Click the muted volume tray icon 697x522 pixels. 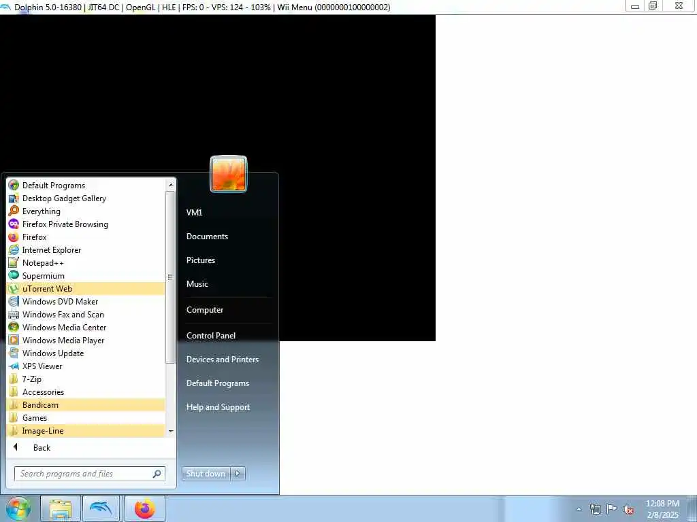point(628,509)
